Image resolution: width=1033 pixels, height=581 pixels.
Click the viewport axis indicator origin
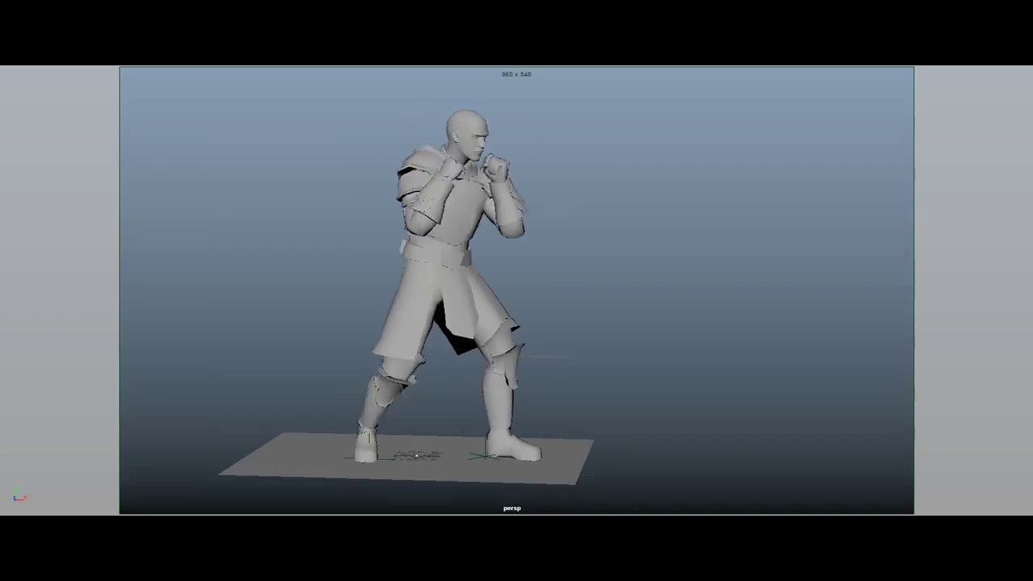point(15,499)
